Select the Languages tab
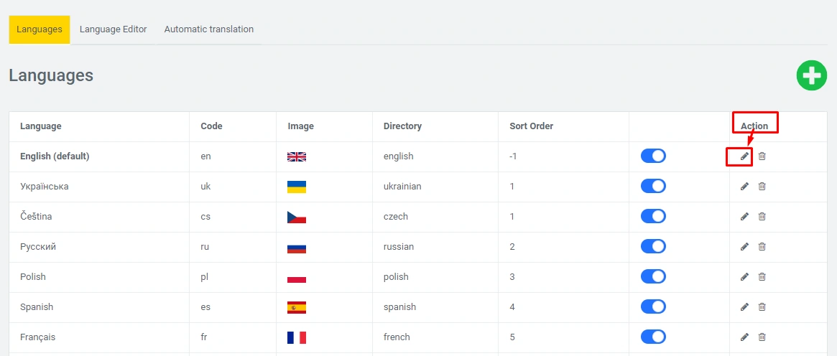 pos(40,29)
